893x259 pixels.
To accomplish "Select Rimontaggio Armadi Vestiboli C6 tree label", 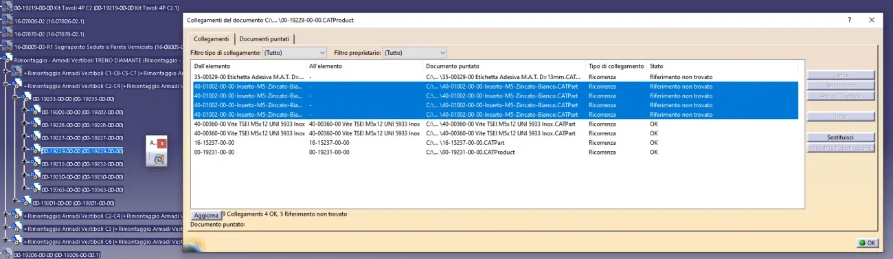I will click(x=103, y=241).
